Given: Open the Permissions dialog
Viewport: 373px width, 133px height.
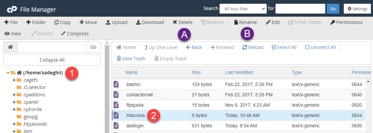Looking at the screenshot, I should (346, 22).
